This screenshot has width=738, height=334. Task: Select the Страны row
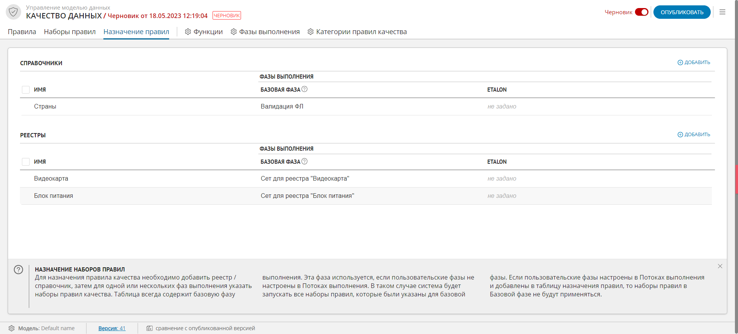tap(366, 107)
